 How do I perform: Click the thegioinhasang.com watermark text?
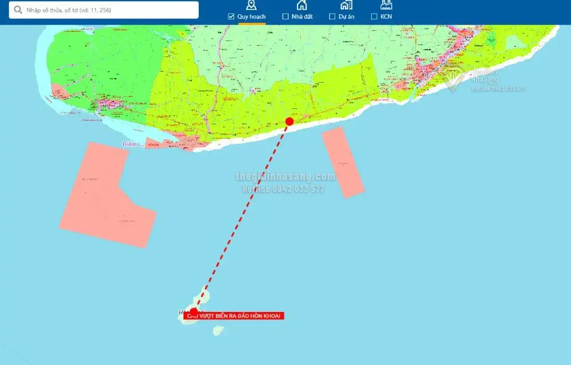tap(285, 177)
